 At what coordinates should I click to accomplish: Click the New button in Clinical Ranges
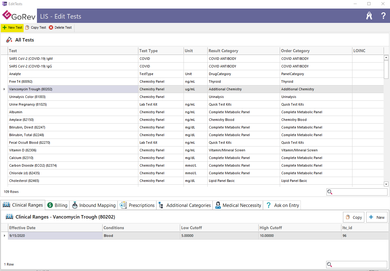(x=377, y=217)
